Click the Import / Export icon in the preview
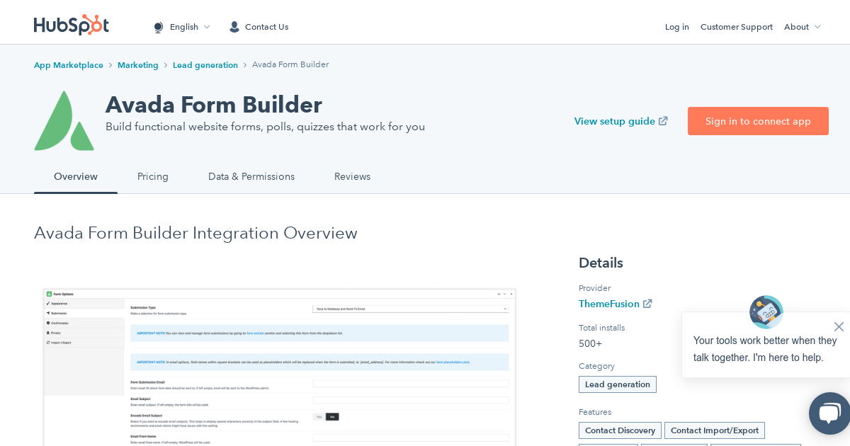Image resolution: width=850 pixels, height=446 pixels. [48, 342]
